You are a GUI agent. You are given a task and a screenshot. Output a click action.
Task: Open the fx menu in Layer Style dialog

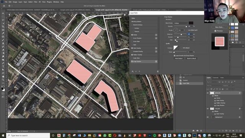pyautogui.click(x=132, y=72)
